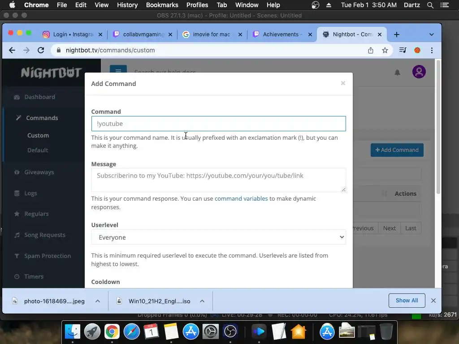This screenshot has height=344, width=459.
Task: Go to Dashboard in sidebar
Action: [39, 97]
